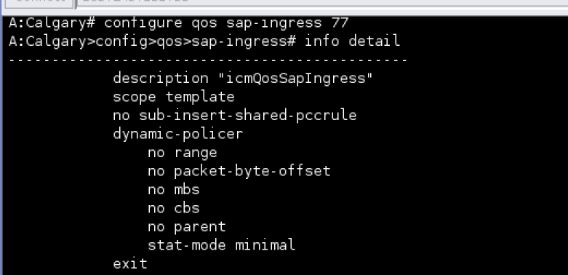
Task: Click the 'A:Calgary>config>qos>sap-ingress#' prompt
Action: [152, 41]
